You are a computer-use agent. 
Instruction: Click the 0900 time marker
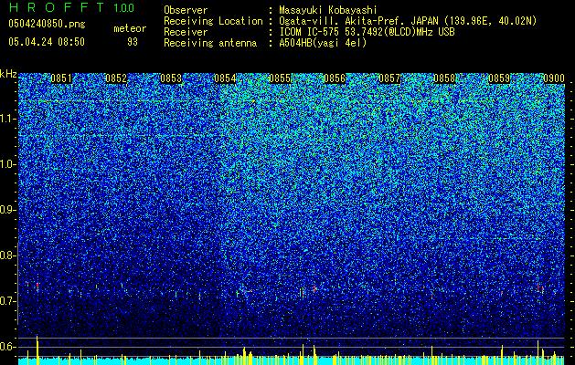(554, 78)
